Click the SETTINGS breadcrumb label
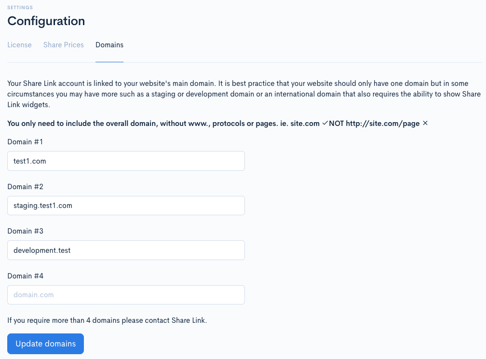 pos(20,7)
